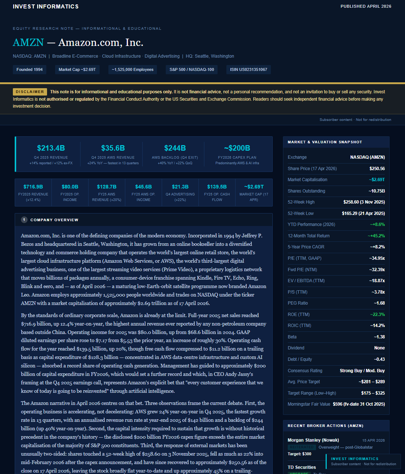The height and width of the screenshot is (474, 405).
Task: Click the Target Range value $175 – $325
Action: (373, 393)
